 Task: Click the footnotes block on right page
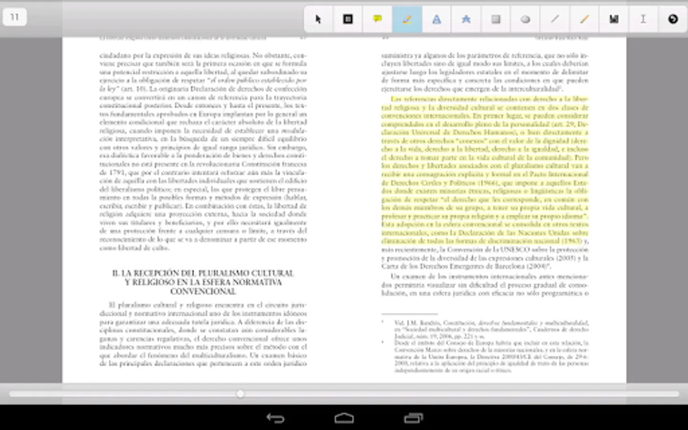tap(485, 346)
